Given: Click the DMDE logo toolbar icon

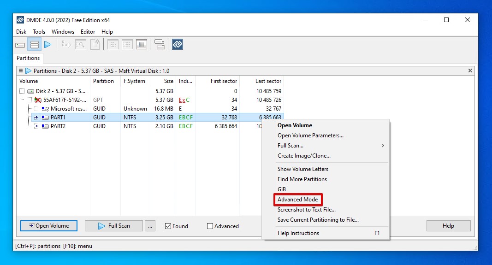Looking at the screenshot, I should tap(178, 45).
